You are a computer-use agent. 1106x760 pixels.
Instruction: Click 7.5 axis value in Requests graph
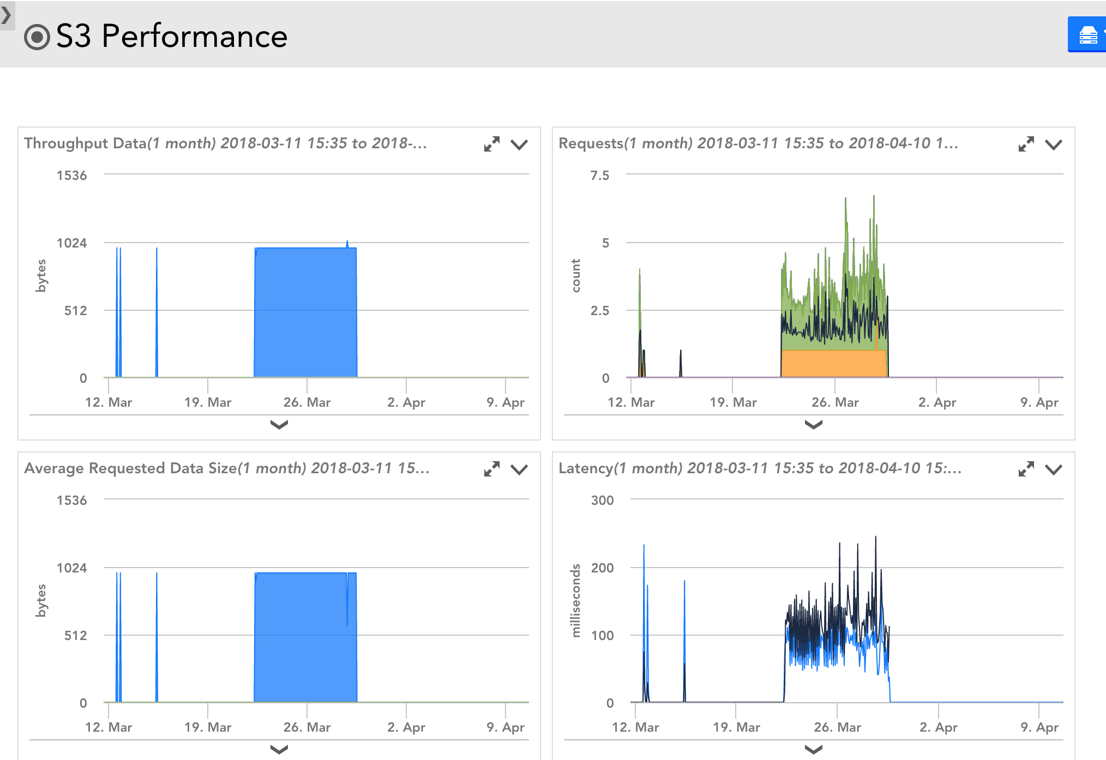[600, 176]
